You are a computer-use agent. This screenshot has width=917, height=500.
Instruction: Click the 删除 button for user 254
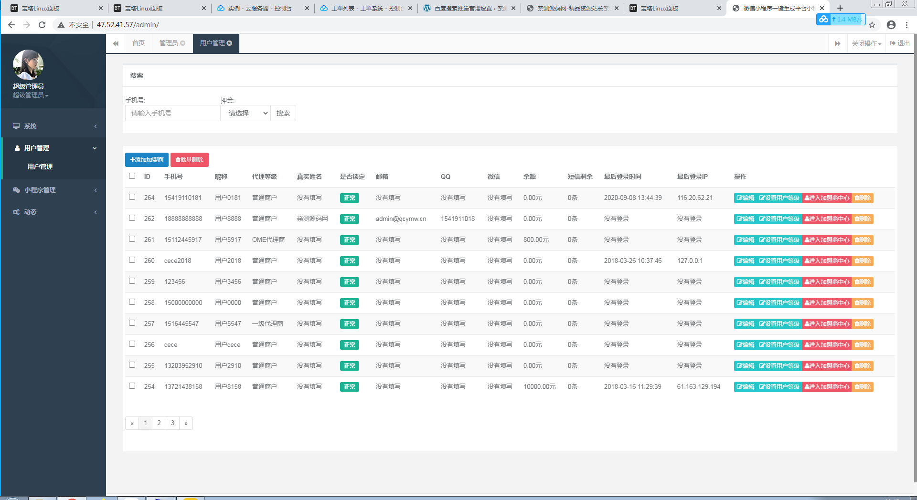click(863, 387)
